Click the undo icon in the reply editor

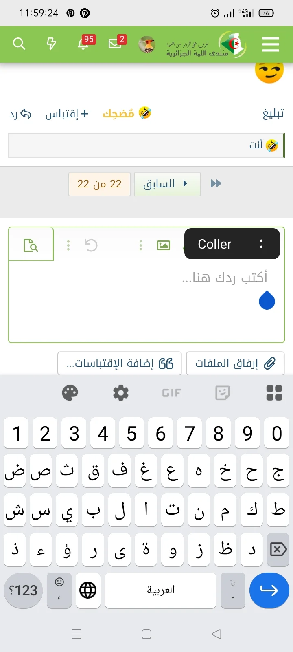92,244
